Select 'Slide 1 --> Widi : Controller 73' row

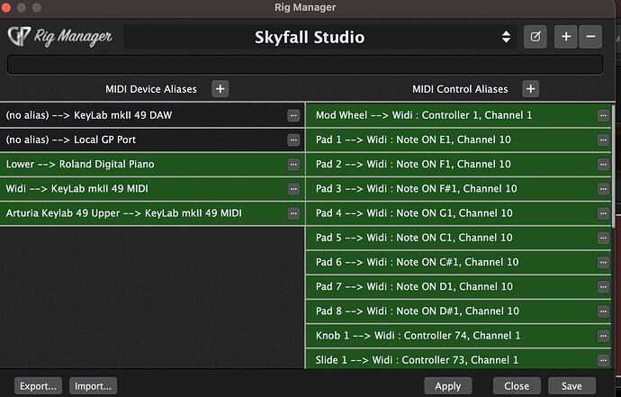click(x=459, y=359)
